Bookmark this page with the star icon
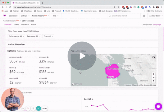The image size is (164, 112). coord(118,7)
